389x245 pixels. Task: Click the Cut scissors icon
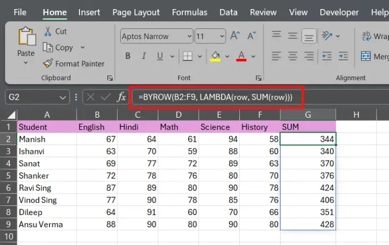coord(48,32)
